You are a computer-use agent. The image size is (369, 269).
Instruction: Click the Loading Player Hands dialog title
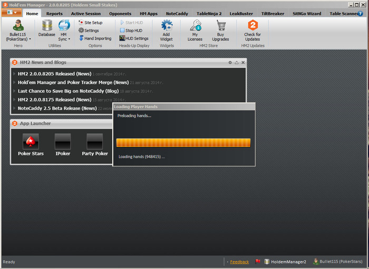135,107
